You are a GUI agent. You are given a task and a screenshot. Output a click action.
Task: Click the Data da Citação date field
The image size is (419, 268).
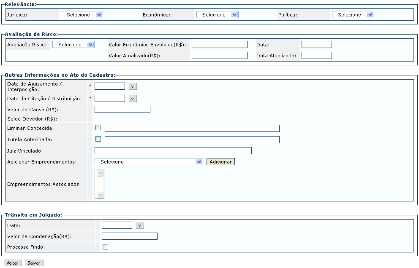coord(110,99)
